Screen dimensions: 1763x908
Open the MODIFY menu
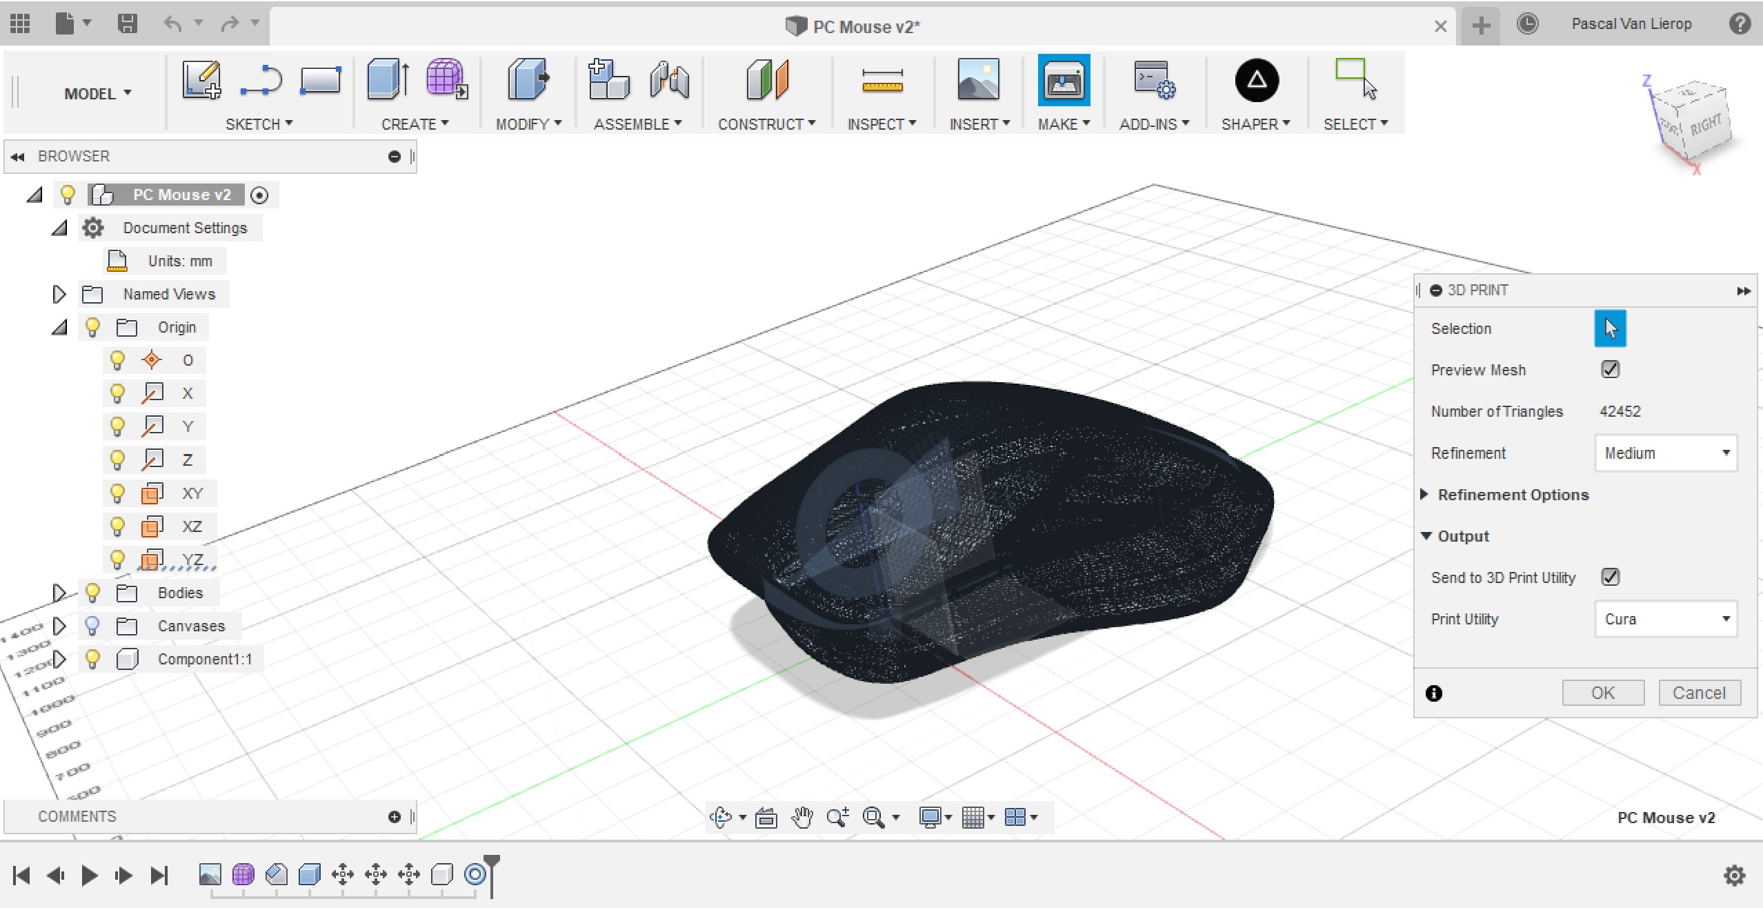click(528, 124)
